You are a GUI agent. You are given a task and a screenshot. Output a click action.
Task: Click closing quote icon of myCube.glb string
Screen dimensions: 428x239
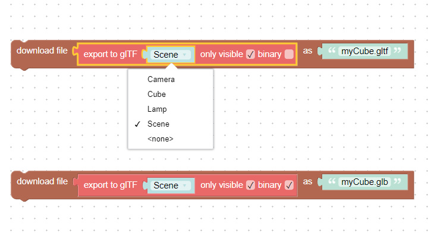pyautogui.click(x=398, y=181)
